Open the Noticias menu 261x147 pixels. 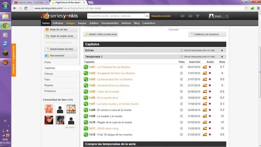[x=126, y=23]
